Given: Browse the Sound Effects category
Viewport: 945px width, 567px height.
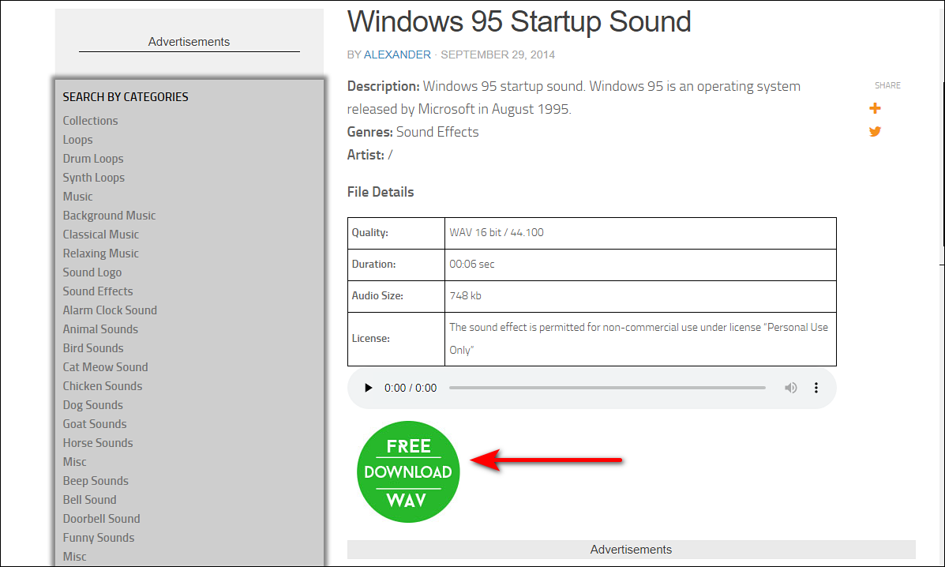Looking at the screenshot, I should tap(97, 291).
